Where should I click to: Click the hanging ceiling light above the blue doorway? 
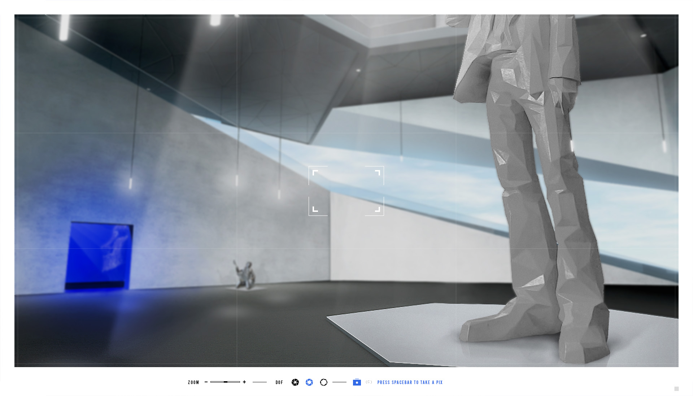pos(131,183)
